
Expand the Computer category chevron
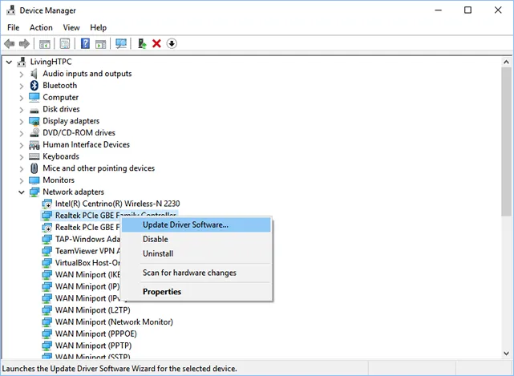point(22,98)
